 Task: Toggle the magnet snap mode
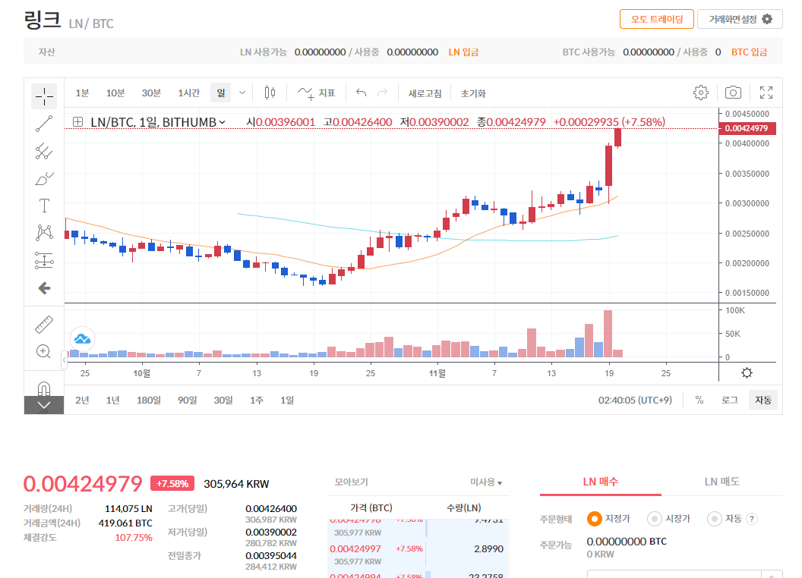click(x=44, y=389)
